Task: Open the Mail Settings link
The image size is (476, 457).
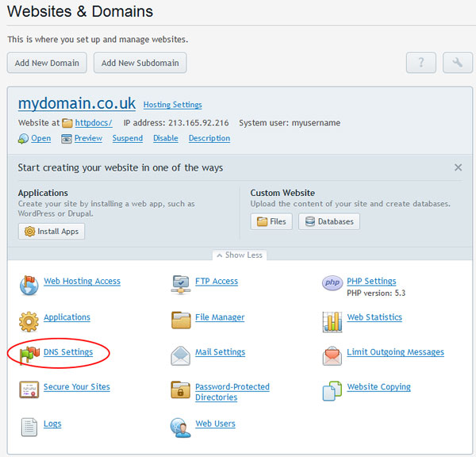Action: point(220,352)
